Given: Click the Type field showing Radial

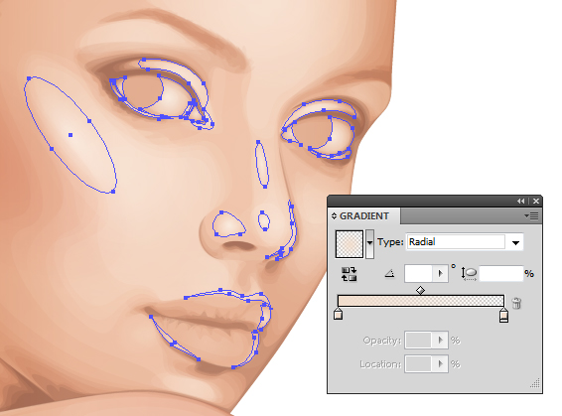Looking at the screenshot, I should click(x=456, y=242).
